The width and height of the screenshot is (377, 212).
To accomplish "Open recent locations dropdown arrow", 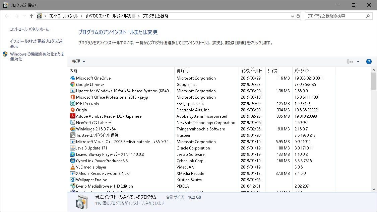I will [24, 16].
